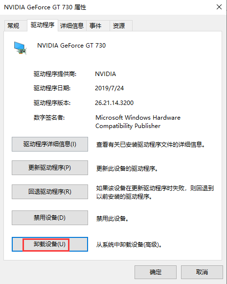Screen dimensions: 227x284
Task: Switch to the 常规 tab
Action: point(13,26)
